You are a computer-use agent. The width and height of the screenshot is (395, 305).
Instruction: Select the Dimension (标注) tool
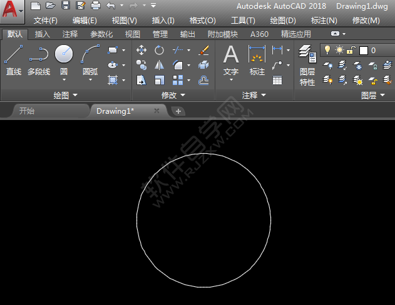point(257,60)
